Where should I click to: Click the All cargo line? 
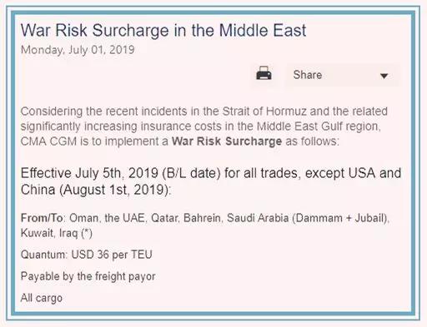[x=42, y=298]
